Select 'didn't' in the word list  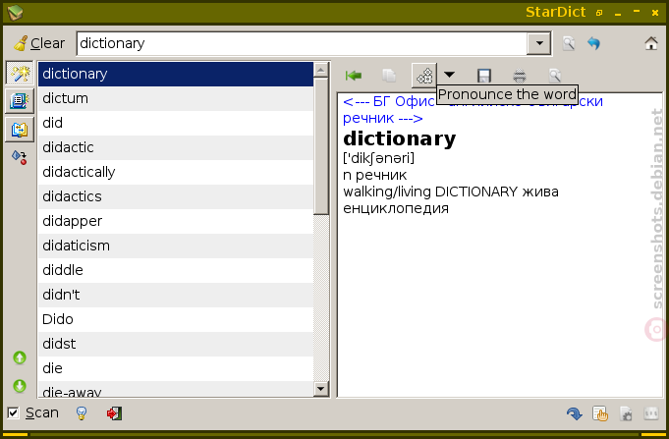[x=176, y=295]
